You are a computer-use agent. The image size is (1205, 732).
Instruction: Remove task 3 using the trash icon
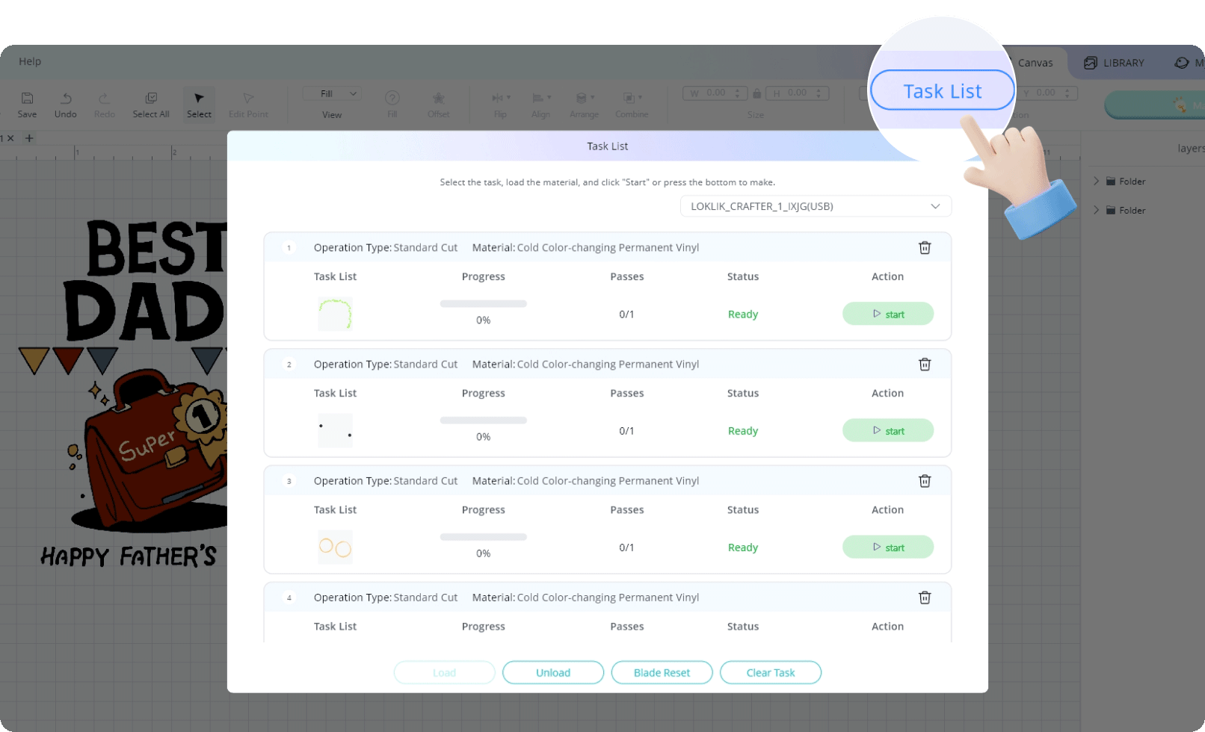pos(924,481)
